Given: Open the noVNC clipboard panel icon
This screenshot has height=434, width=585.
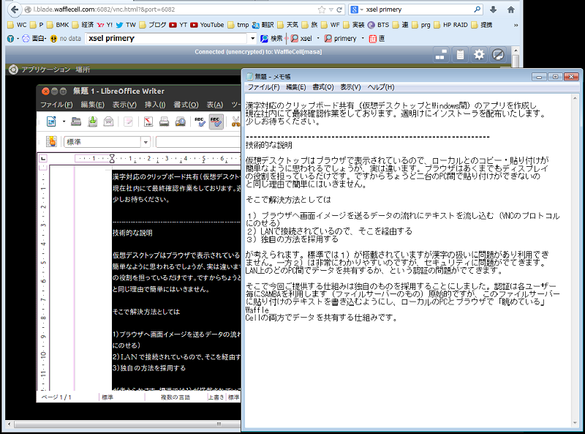Looking at the screenshot, I should pos(460,54).
